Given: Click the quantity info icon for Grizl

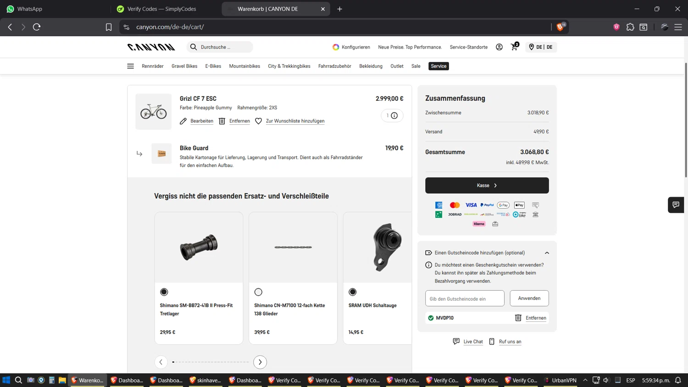Looking at the screenshot, I should tap(394, 116).
